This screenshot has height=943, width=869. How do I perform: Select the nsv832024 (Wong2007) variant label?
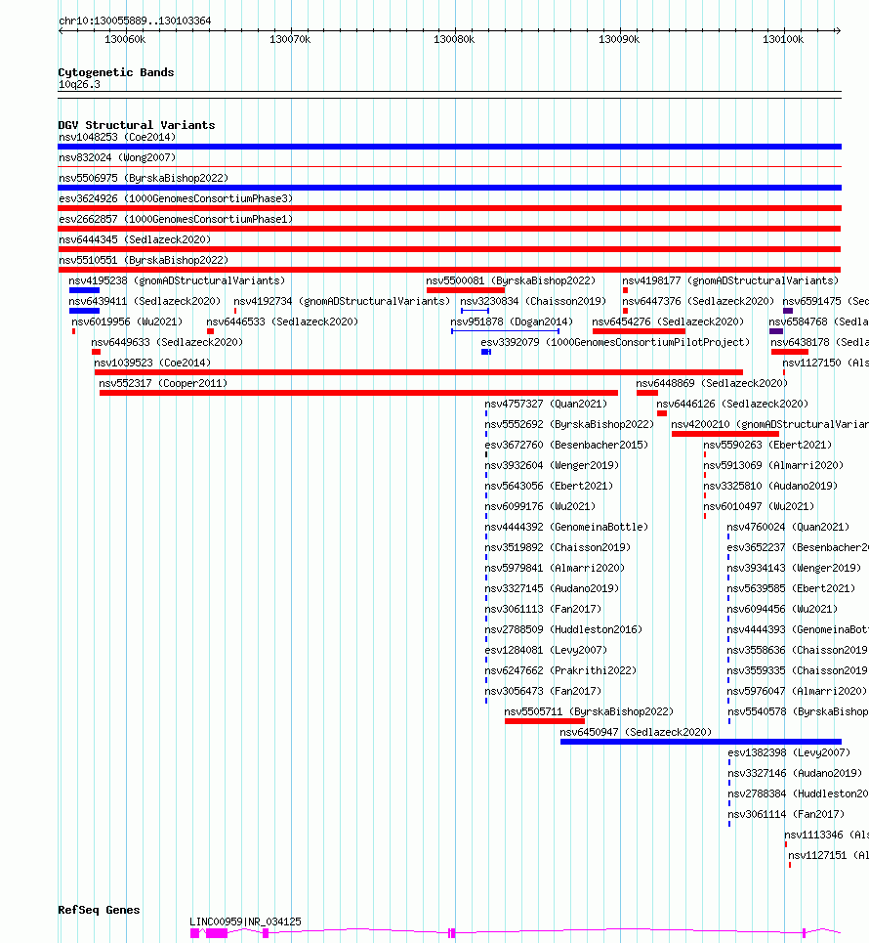click(x=117, y=157)
